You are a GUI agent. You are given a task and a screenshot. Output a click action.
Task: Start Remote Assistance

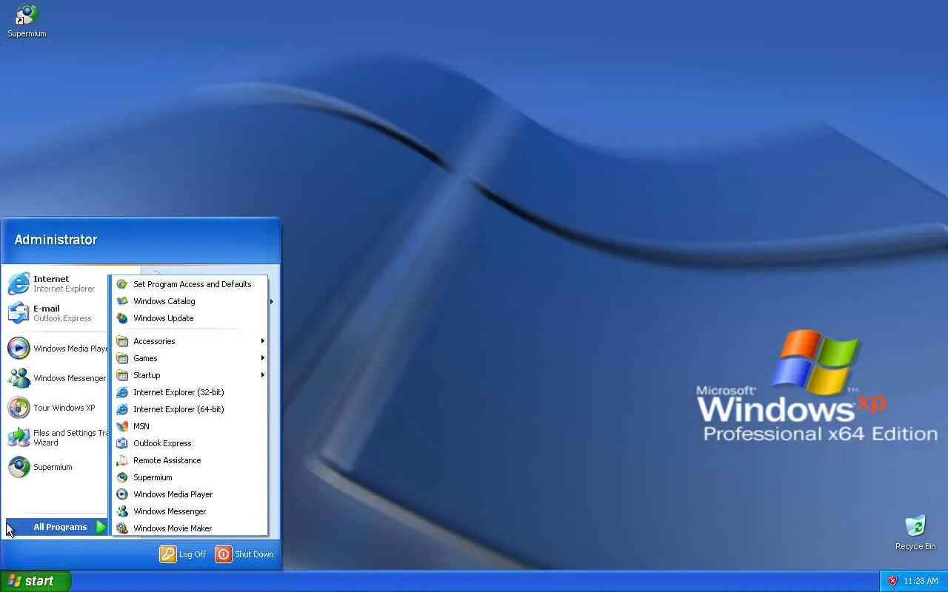190,460
